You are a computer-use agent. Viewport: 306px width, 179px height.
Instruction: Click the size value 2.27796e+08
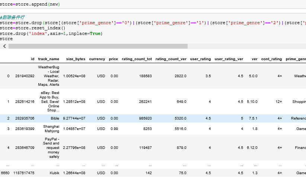(74, 148)
